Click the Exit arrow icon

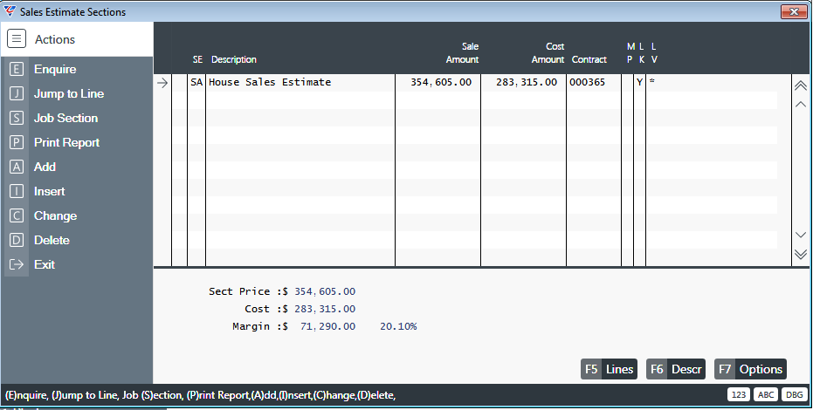pyautogui.click(x=17, y=264)
